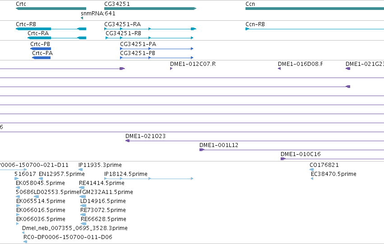Screen dimensions: 384x244
Task: Select the LD14916.5prime EST
Action: click(x=83, y=206)
